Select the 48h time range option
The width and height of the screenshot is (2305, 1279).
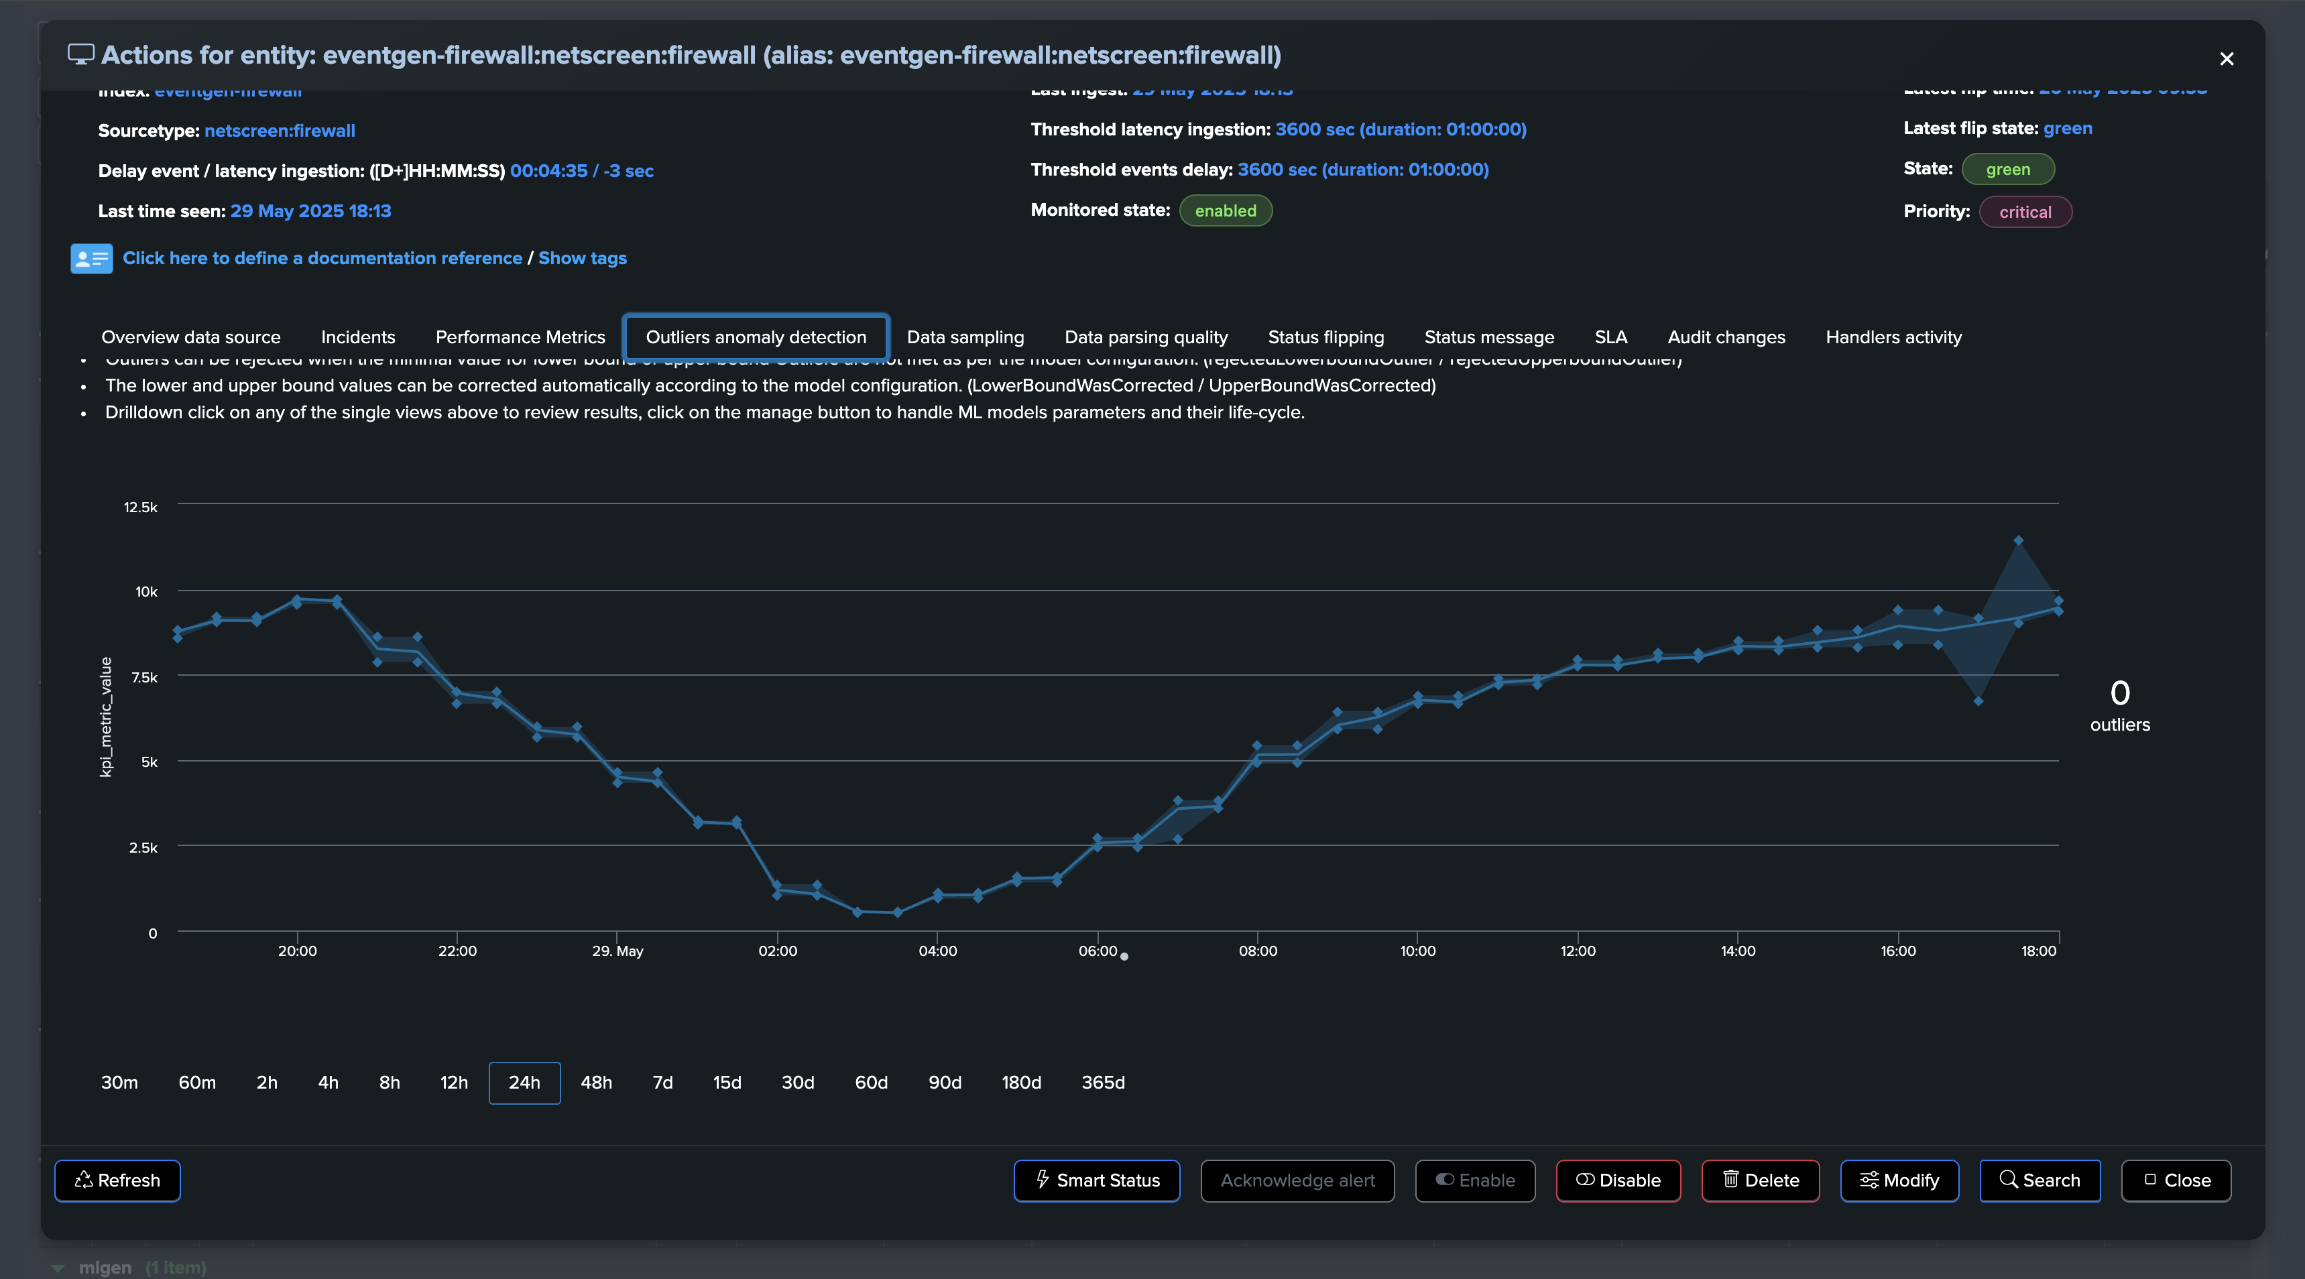pos(596,1082)
